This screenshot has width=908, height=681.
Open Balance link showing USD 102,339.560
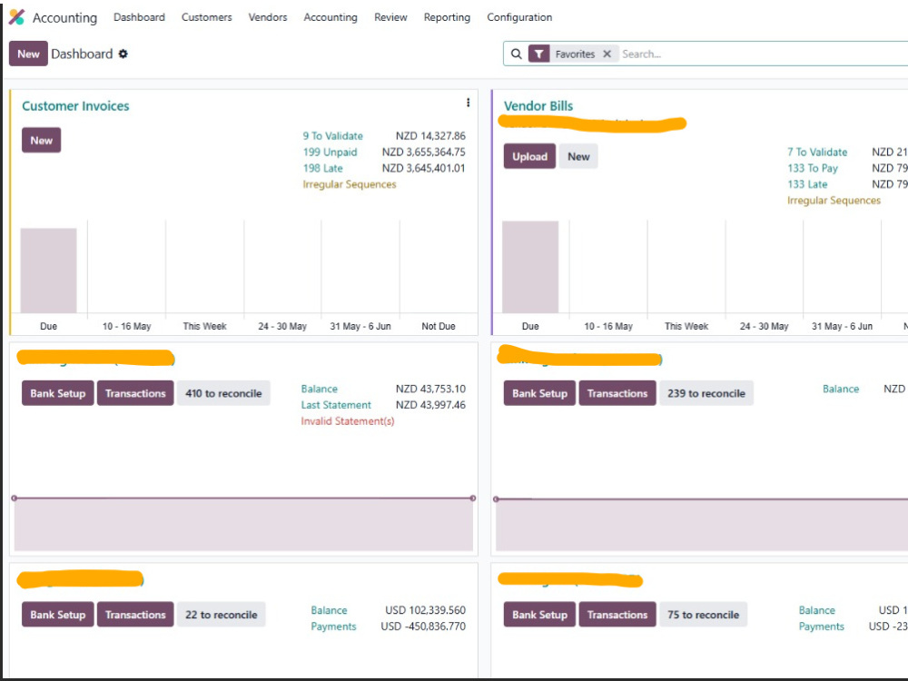click(x=329, y=610)
